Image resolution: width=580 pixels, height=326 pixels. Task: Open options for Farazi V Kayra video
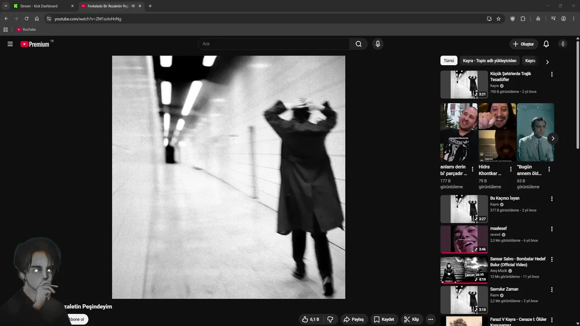pos(551,320)
